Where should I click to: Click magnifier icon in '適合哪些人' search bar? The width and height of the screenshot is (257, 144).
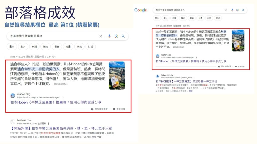[x=243, y=10]
